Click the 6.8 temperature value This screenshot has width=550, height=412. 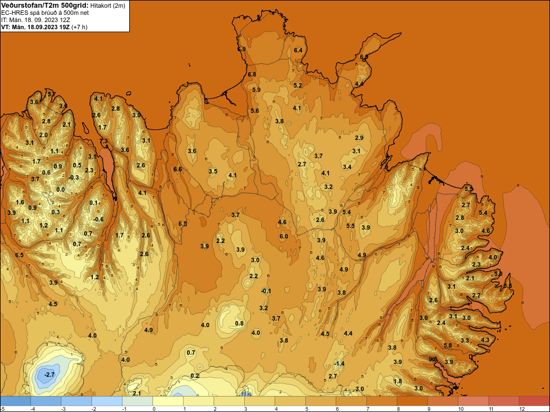click(x=252, y=74)
